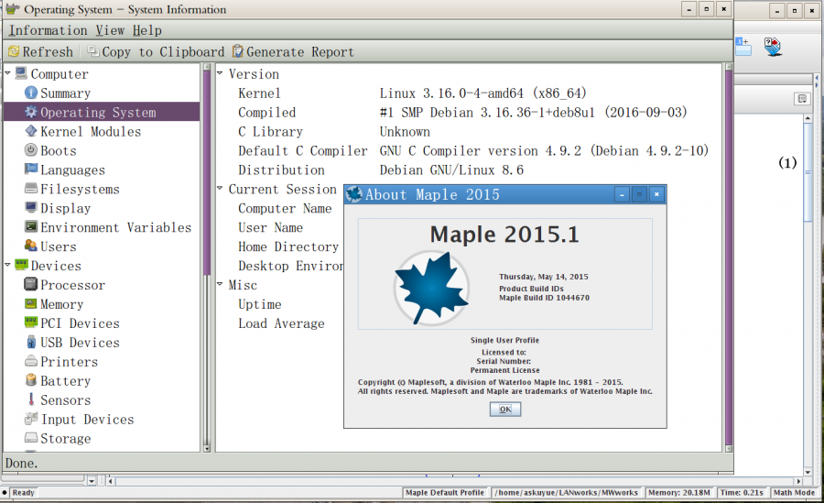Click the Kernel row label
Screen dimensions: 824x503
260,93
